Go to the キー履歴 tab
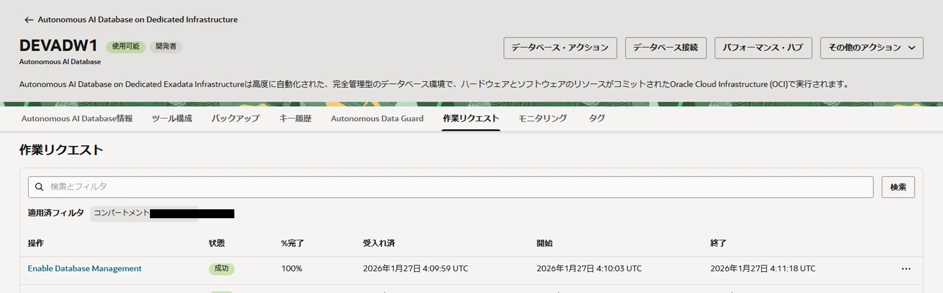This screenshot has width=943, height=293. 295,119
